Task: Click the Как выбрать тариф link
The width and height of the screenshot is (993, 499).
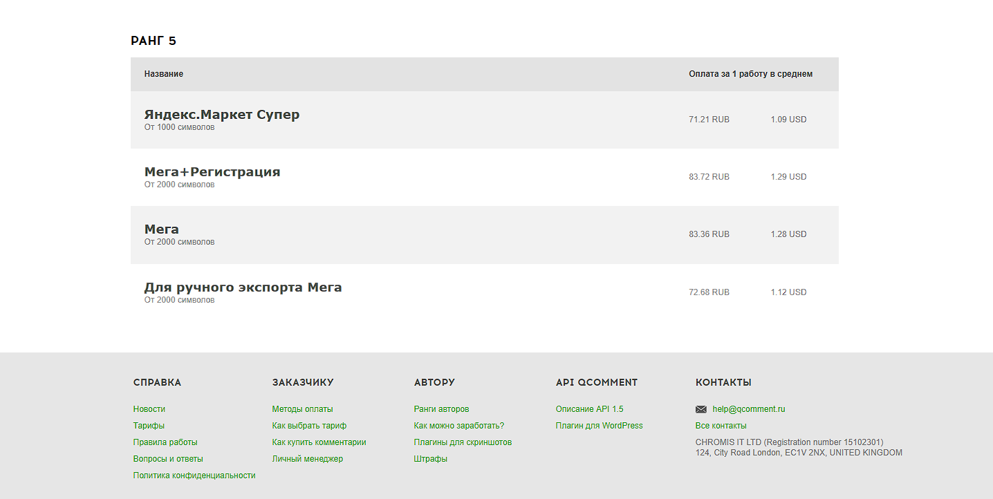Action: click(309, 426)
